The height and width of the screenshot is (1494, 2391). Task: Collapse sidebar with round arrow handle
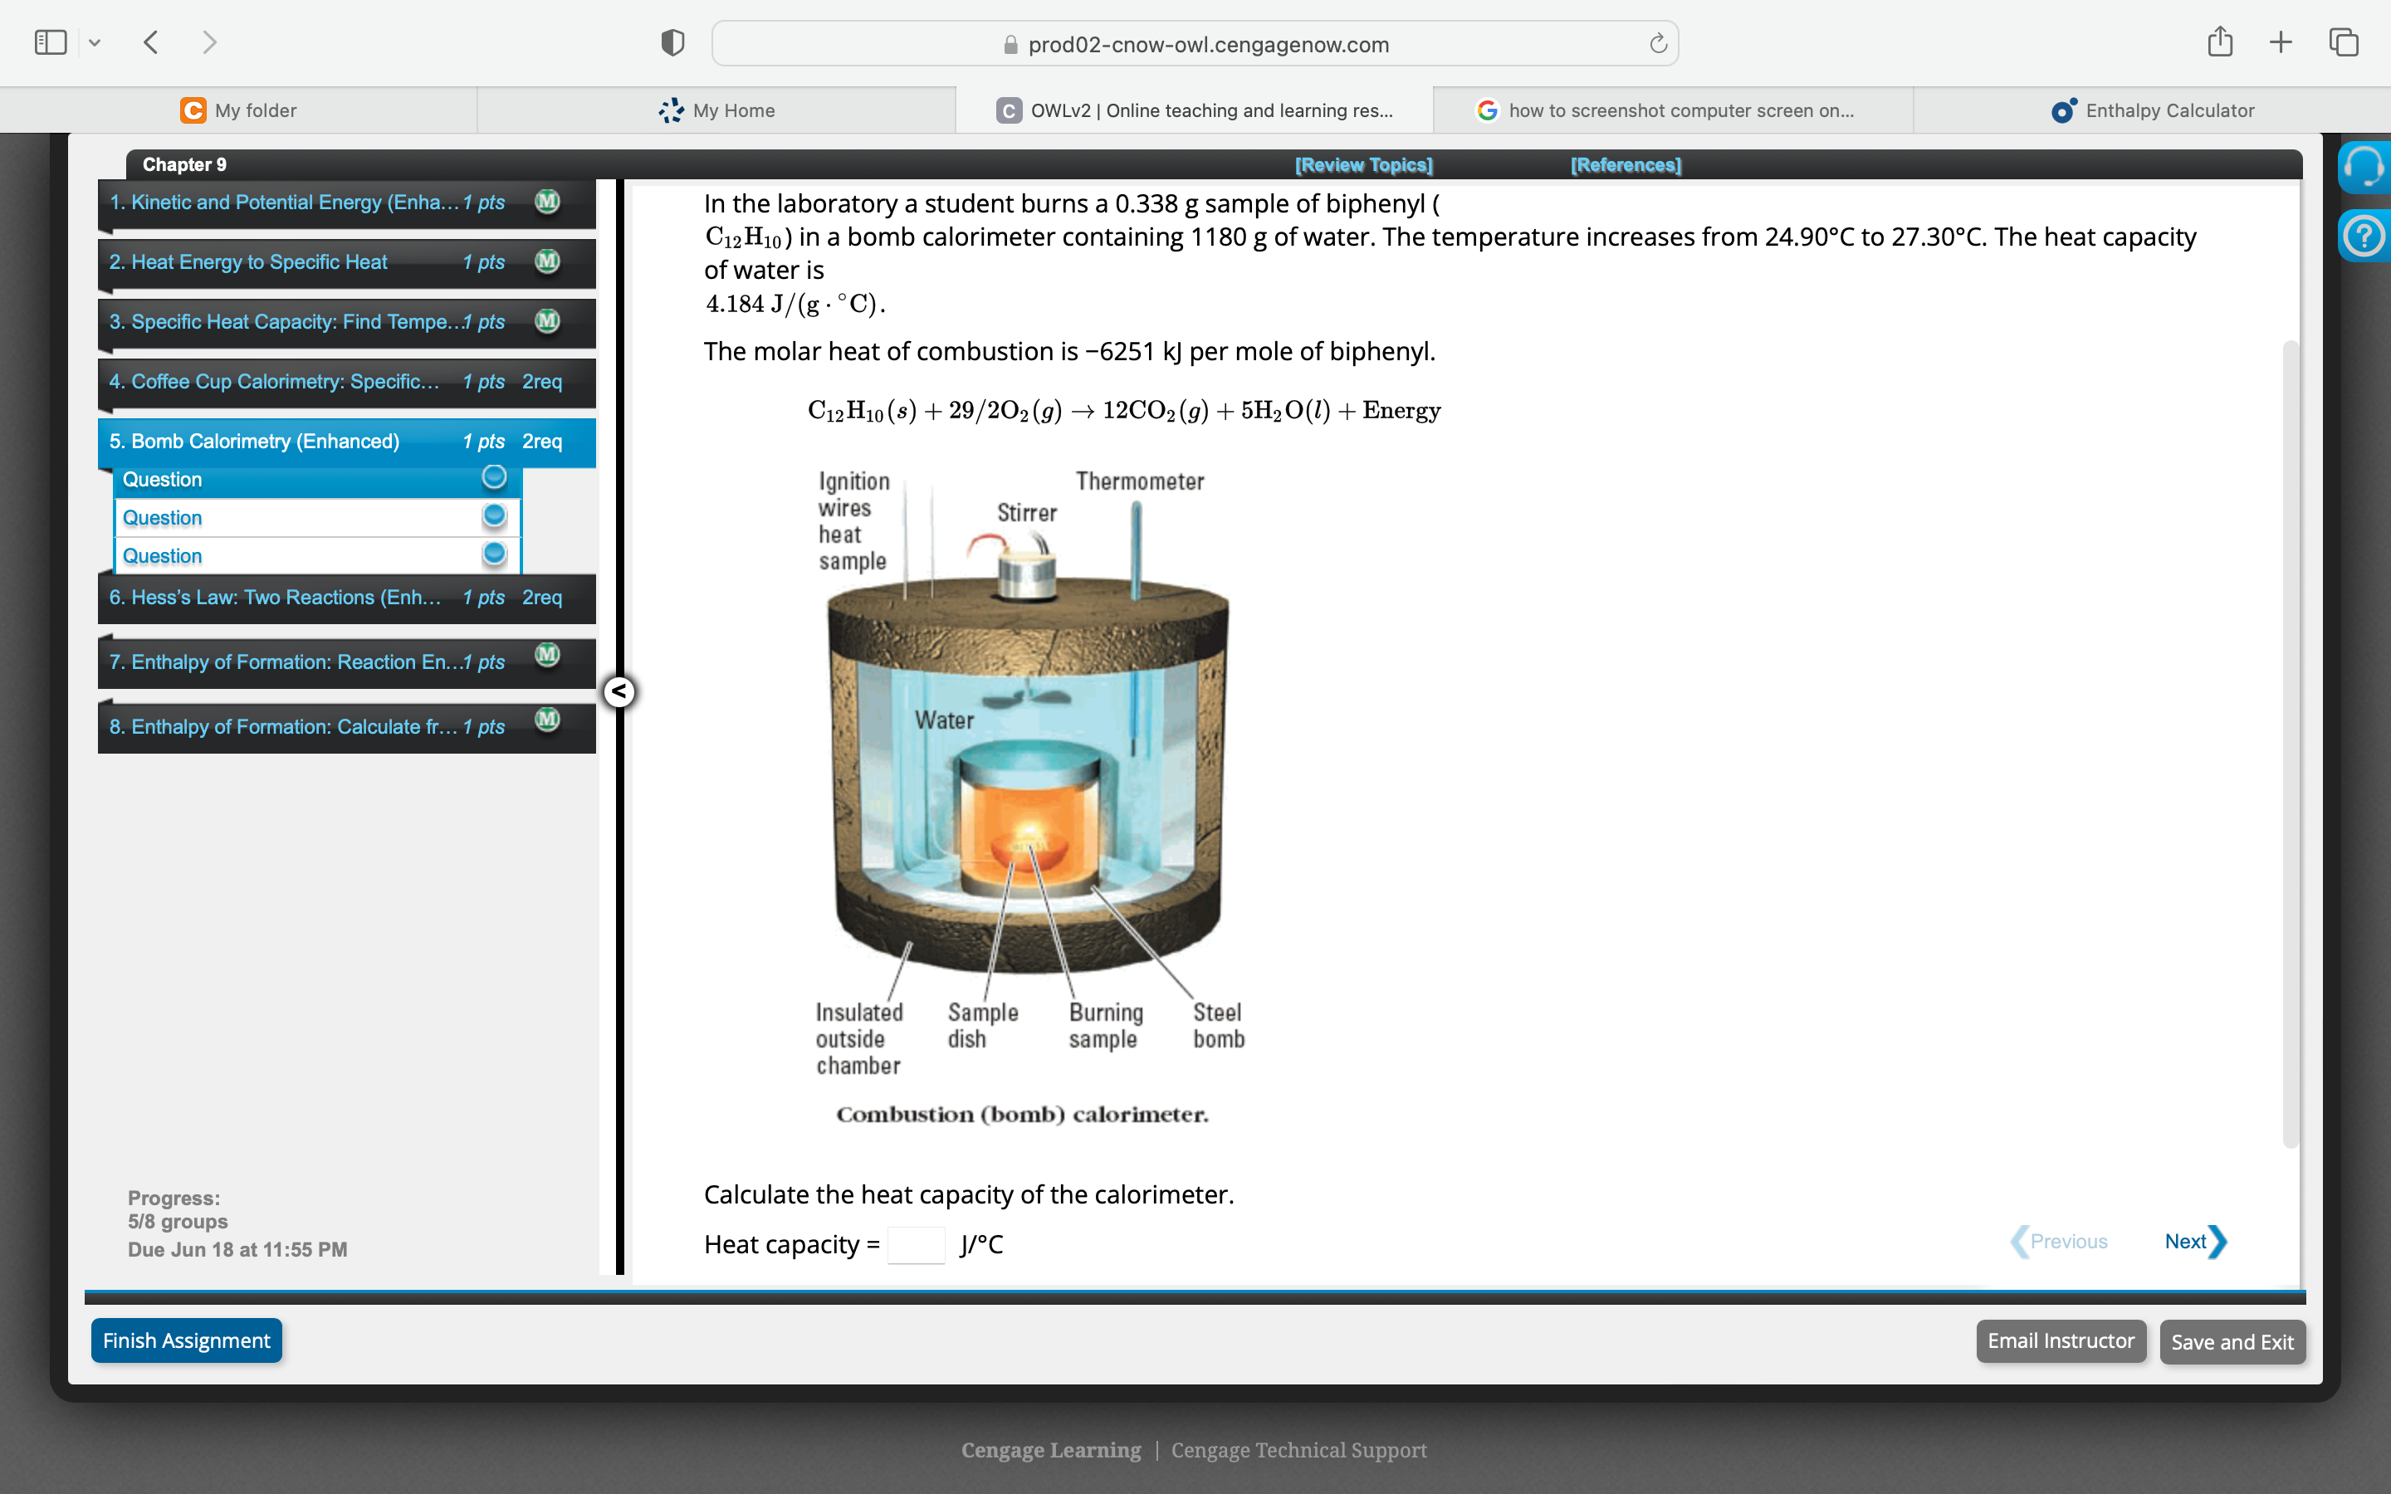(x=619, y=691)
